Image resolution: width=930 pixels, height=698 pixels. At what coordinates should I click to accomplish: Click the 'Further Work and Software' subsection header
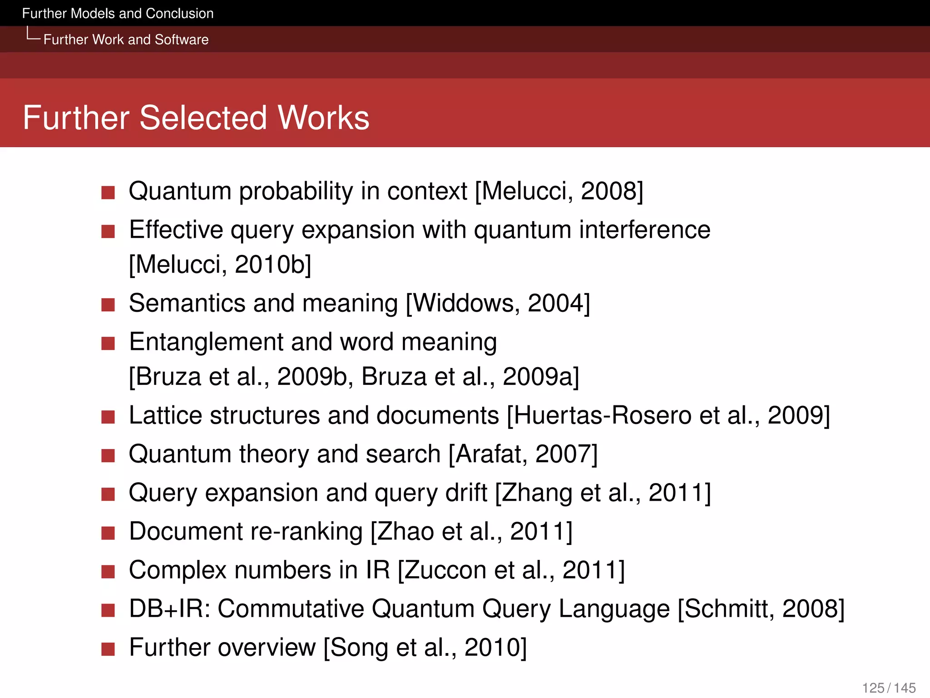[126, 40]
